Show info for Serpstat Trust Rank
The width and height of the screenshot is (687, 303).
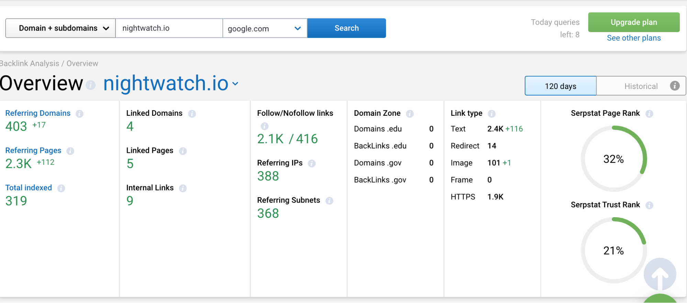[649, 205]
